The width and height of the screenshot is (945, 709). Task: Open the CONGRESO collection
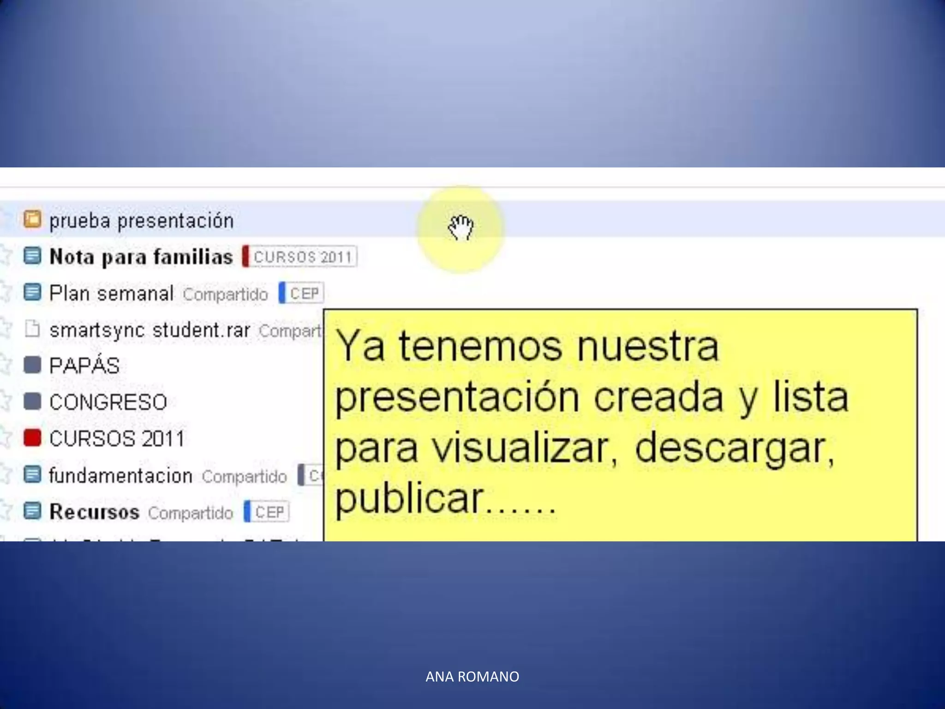(x=108, y=402)
